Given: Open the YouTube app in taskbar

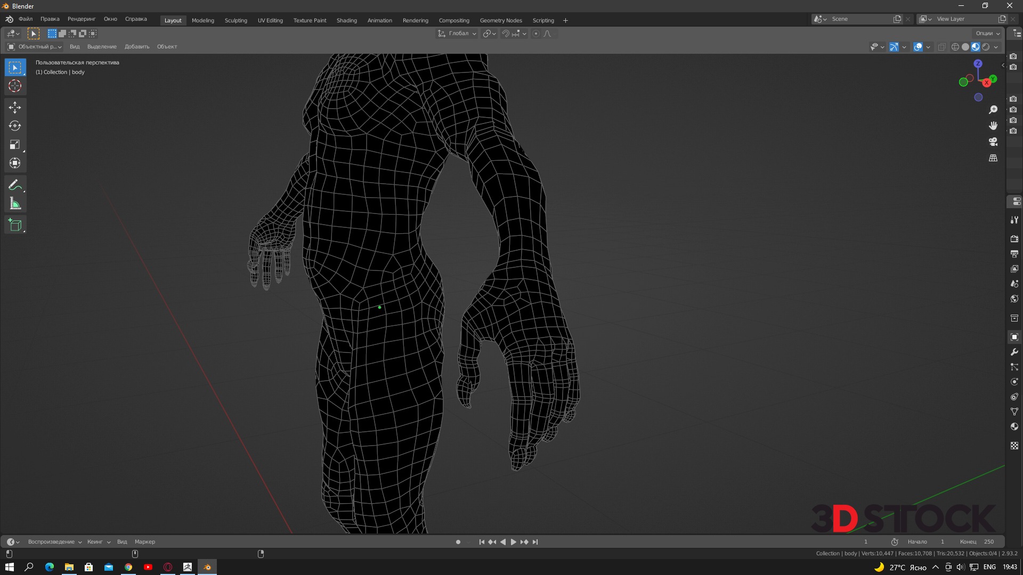Looking at the screenshot, I should click(x=148, y=567).
